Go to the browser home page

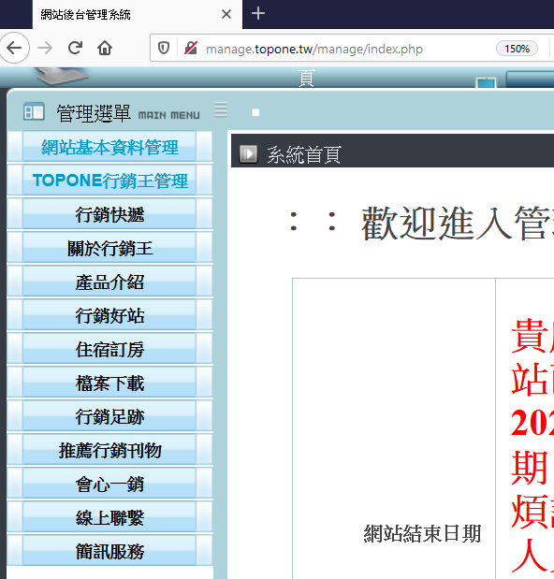[105, 48]
